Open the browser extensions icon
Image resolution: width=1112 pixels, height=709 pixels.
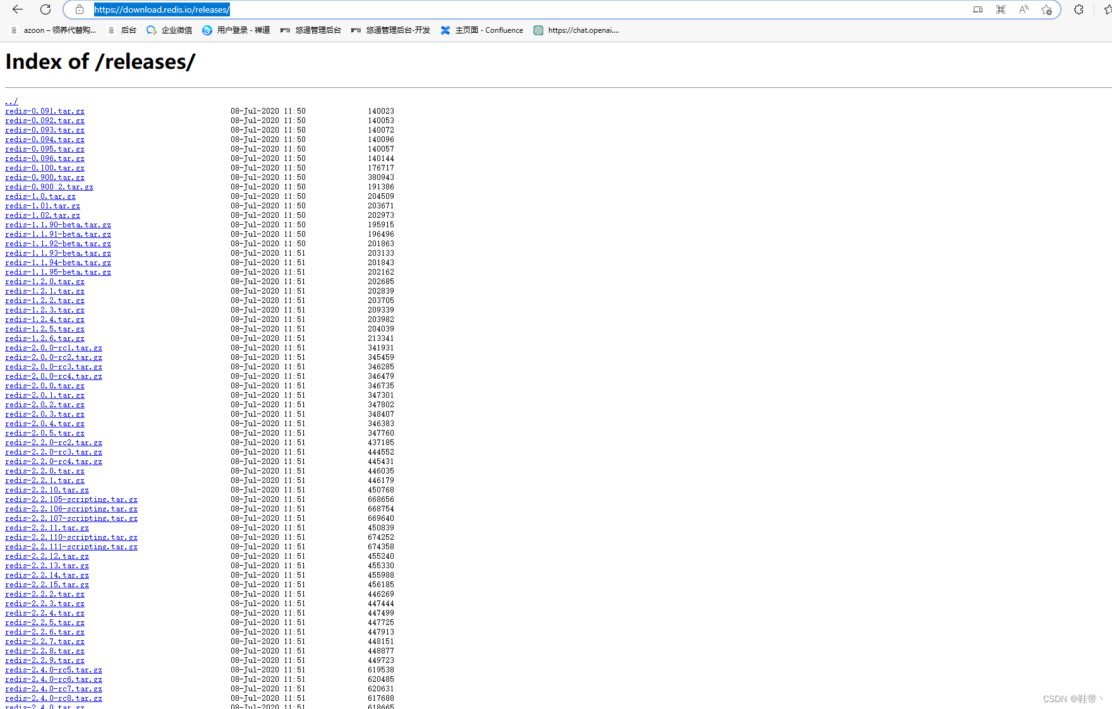pyautogui.click(x=1079, y=9)
